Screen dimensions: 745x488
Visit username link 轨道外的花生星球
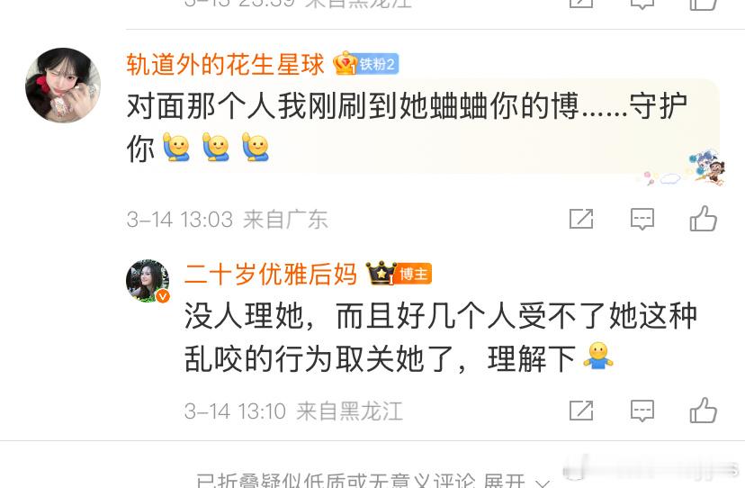coord(225,64)
